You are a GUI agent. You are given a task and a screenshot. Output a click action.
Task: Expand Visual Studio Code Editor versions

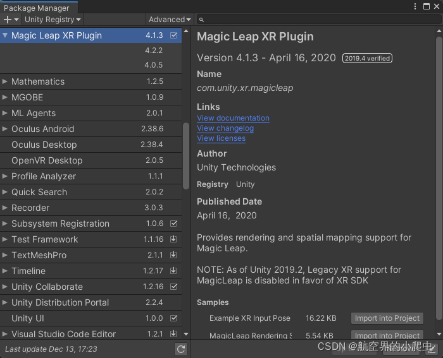(x=5, y=334)
